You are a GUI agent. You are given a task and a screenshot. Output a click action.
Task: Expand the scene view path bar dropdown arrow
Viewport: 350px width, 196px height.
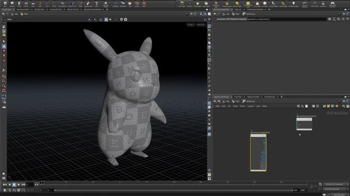tap(187, 14)
